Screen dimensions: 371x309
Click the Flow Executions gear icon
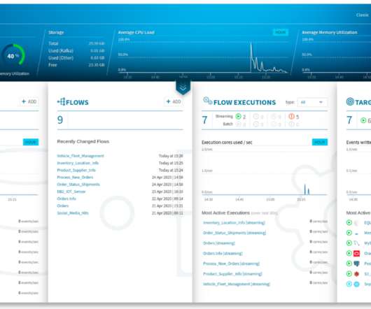click(x=207, y=101)
